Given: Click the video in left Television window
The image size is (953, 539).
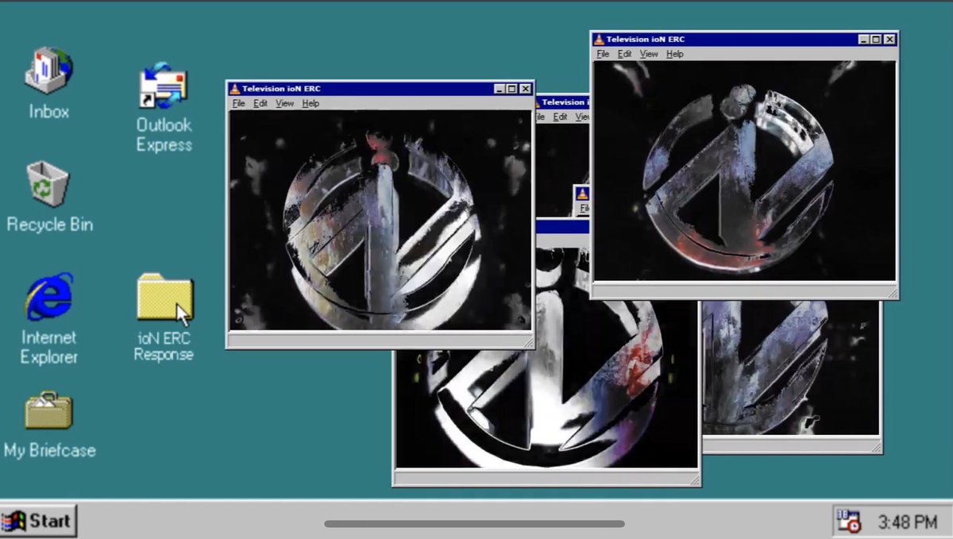Looking at the screenshot, I should click(x=380, y=220).
